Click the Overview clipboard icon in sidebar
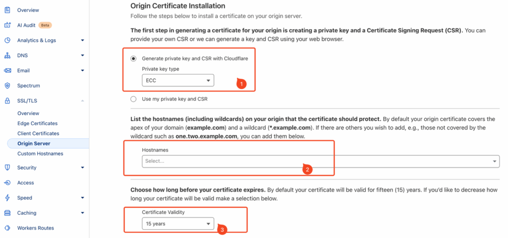The image size is (508, 238). tap(7, 10)
